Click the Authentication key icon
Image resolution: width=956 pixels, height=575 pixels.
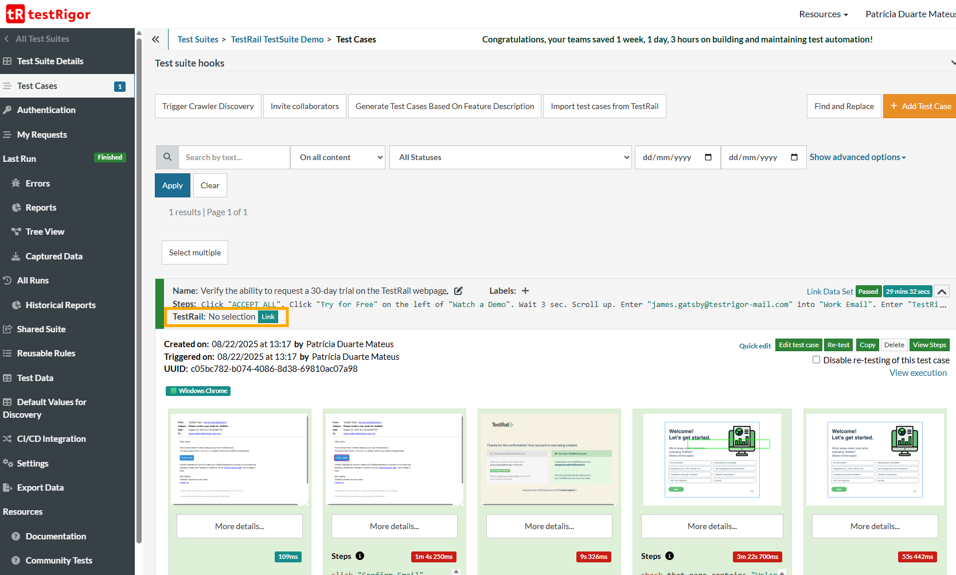pyautogui.click(x=7, y=110)
